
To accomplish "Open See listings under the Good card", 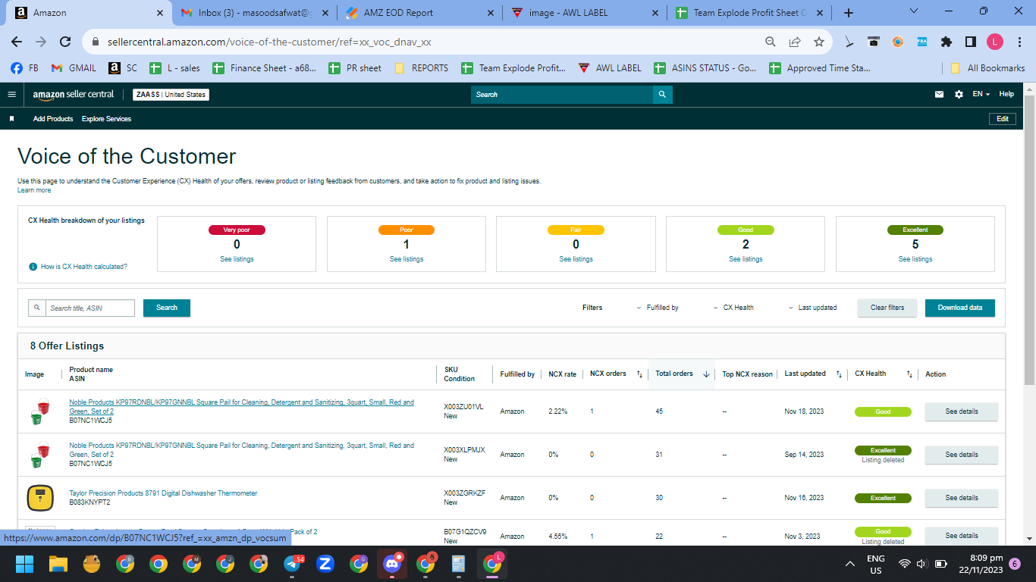I will [746, 259].
